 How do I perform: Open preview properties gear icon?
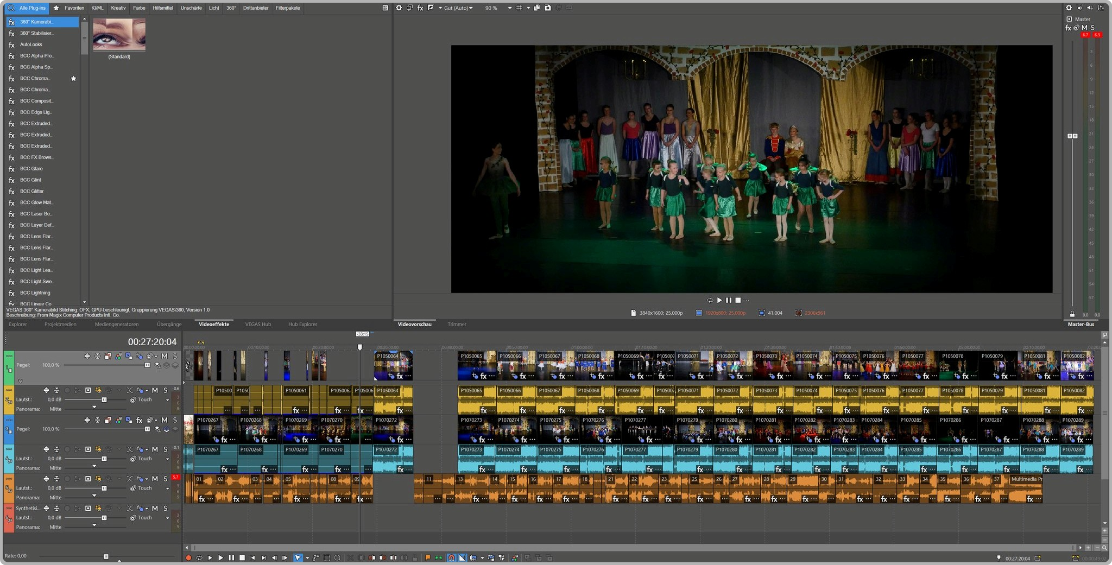[x=399, y=8]
